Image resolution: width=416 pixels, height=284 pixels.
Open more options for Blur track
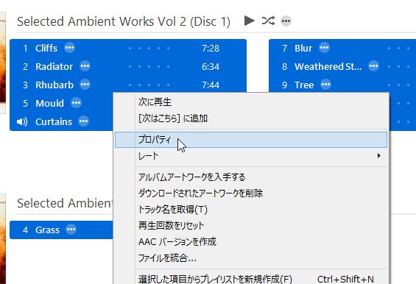click(x=324, y=48)
